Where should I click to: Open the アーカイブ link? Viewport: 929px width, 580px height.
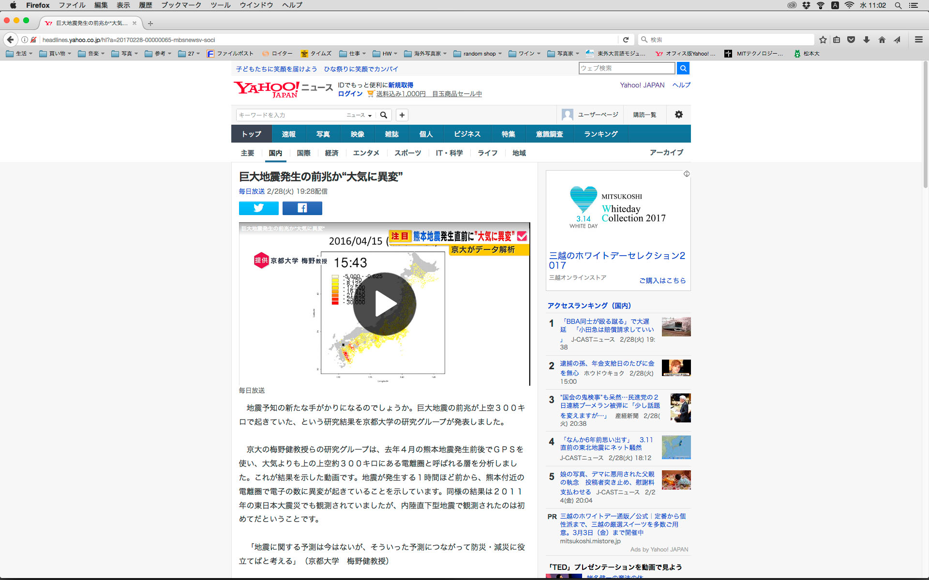pos(666,152)
